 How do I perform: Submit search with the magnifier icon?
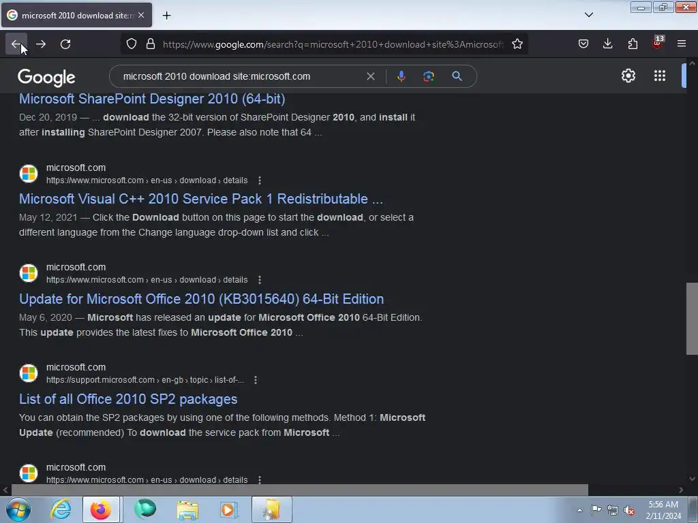coord(457,76)
